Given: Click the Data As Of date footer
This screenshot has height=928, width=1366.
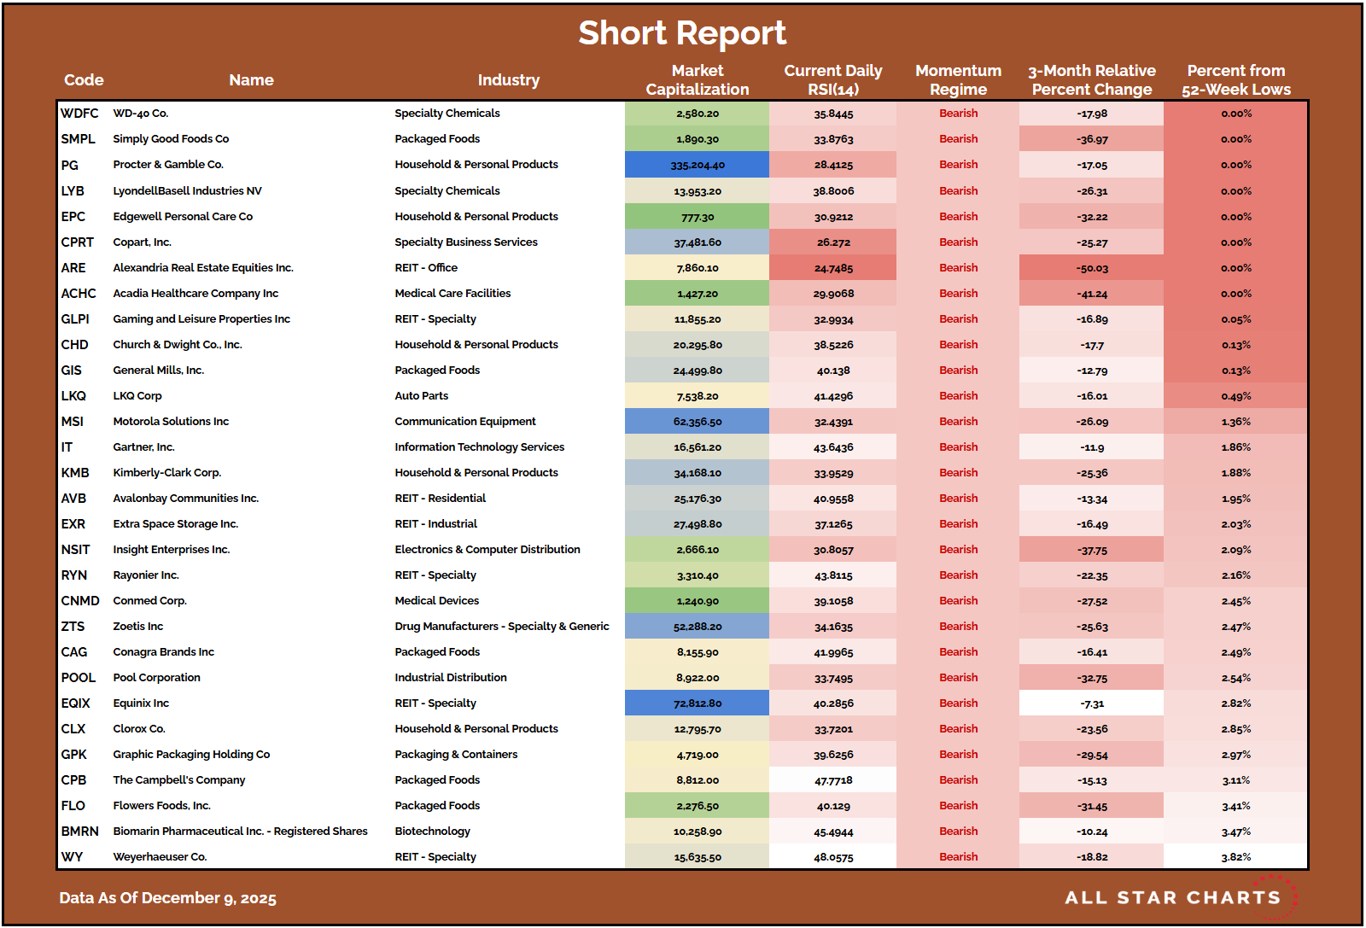Looking at the screenshot, I should pyautogui.click(x=167, y=898).
